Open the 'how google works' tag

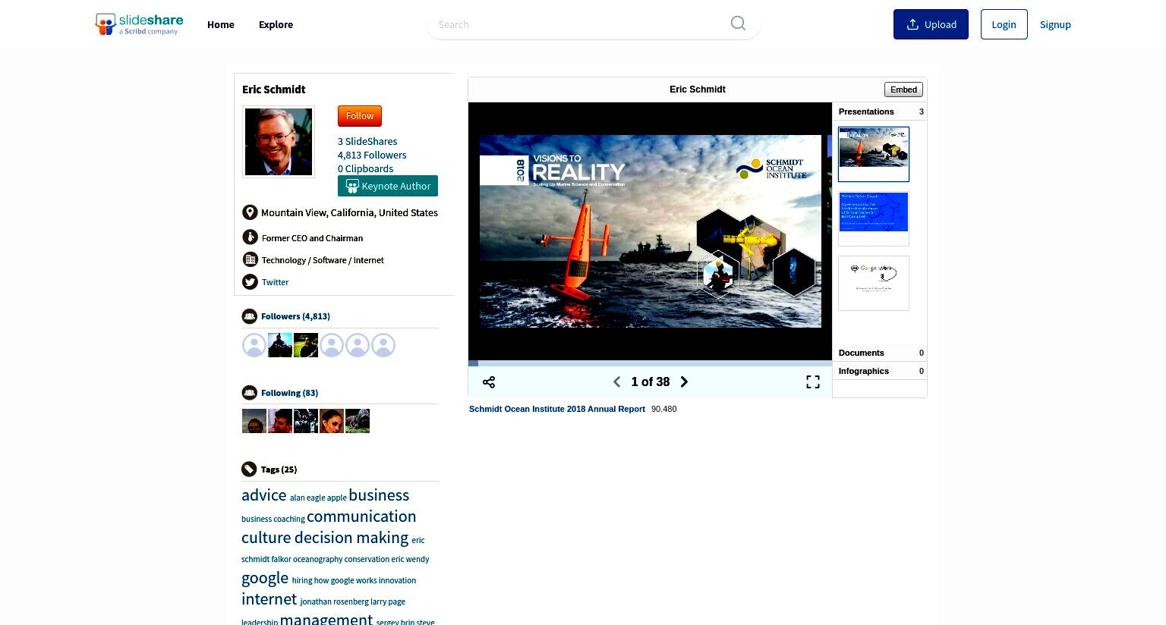(x=345, y=580)
